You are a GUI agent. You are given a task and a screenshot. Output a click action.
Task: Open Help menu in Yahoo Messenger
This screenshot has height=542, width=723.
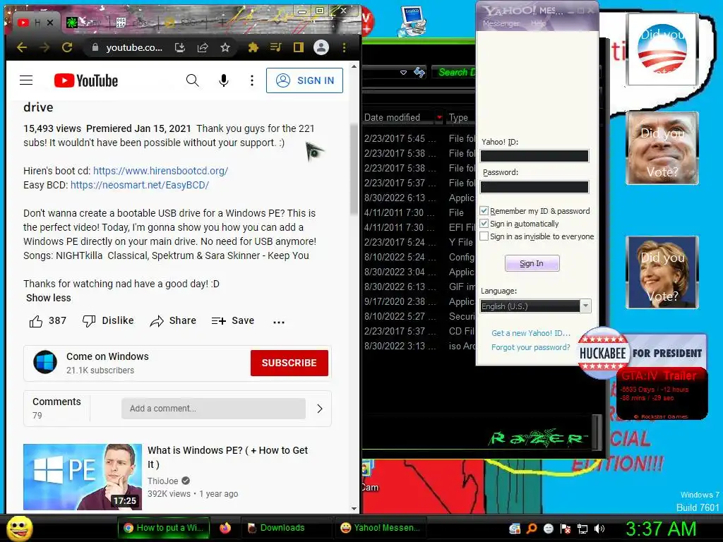(x=539, y=23)
